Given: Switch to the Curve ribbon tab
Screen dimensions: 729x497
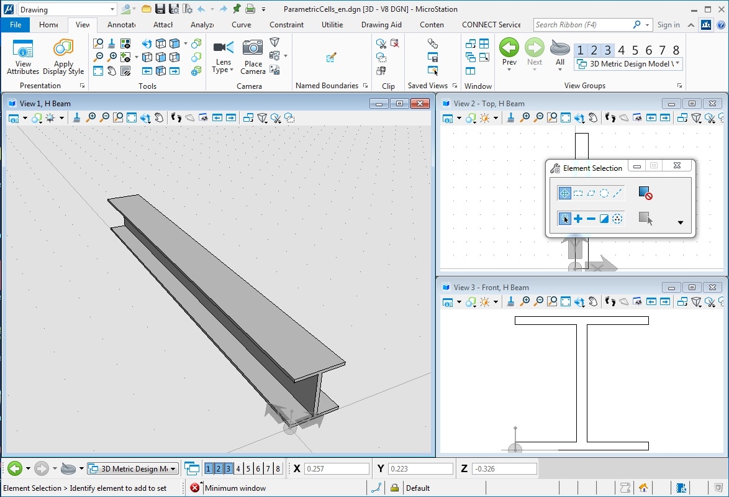Looking at the screenshot, I should [242, 25].
